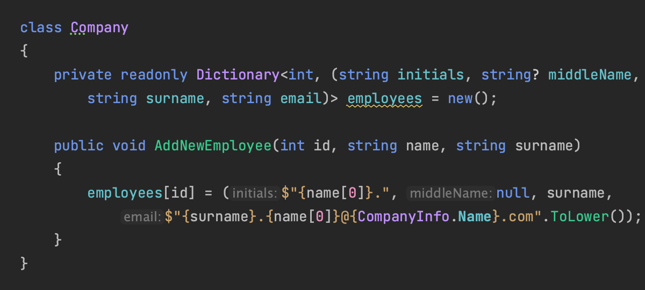Click the readonly keyword

click(x=154, y=75)
